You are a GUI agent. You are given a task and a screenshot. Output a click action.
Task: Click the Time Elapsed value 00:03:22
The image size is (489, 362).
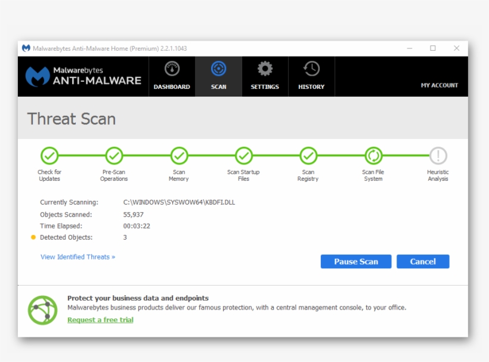coord(137,226)
